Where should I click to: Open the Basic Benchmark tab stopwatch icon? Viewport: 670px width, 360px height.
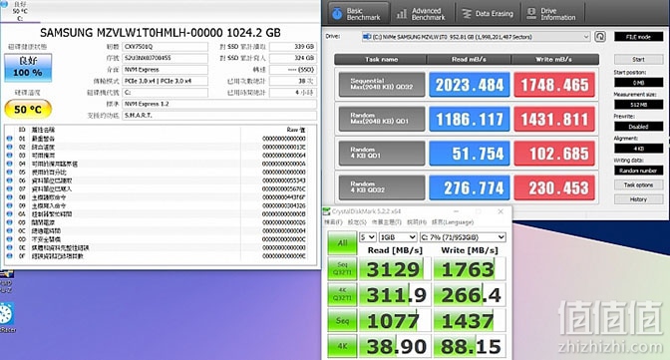337,14
